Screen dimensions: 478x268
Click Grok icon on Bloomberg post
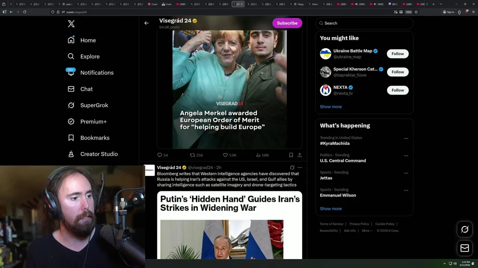pos(292,167)
